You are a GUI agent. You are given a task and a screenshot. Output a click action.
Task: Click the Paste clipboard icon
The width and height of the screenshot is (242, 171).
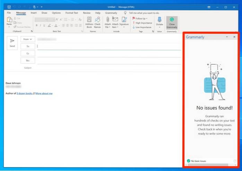click(9, 21)
